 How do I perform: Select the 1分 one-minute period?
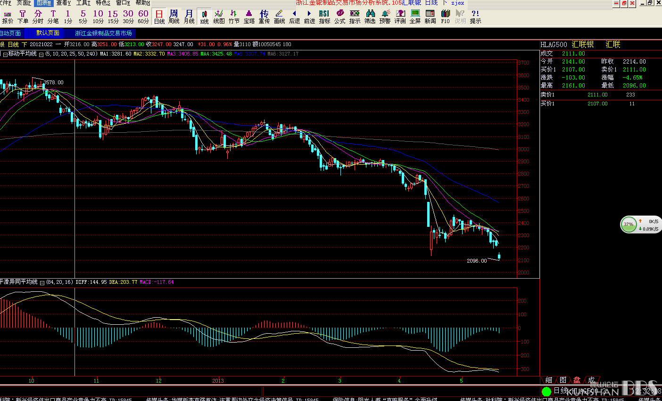68,17
